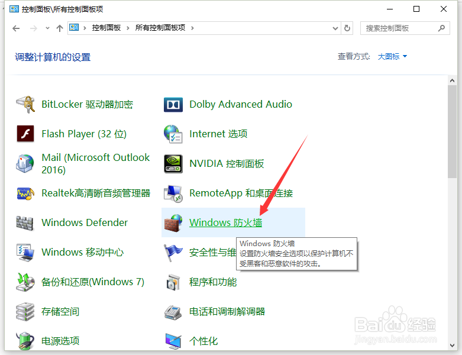Open Flash Player (32 位) icon
The image size is (462, 355).
pos(25,134)
